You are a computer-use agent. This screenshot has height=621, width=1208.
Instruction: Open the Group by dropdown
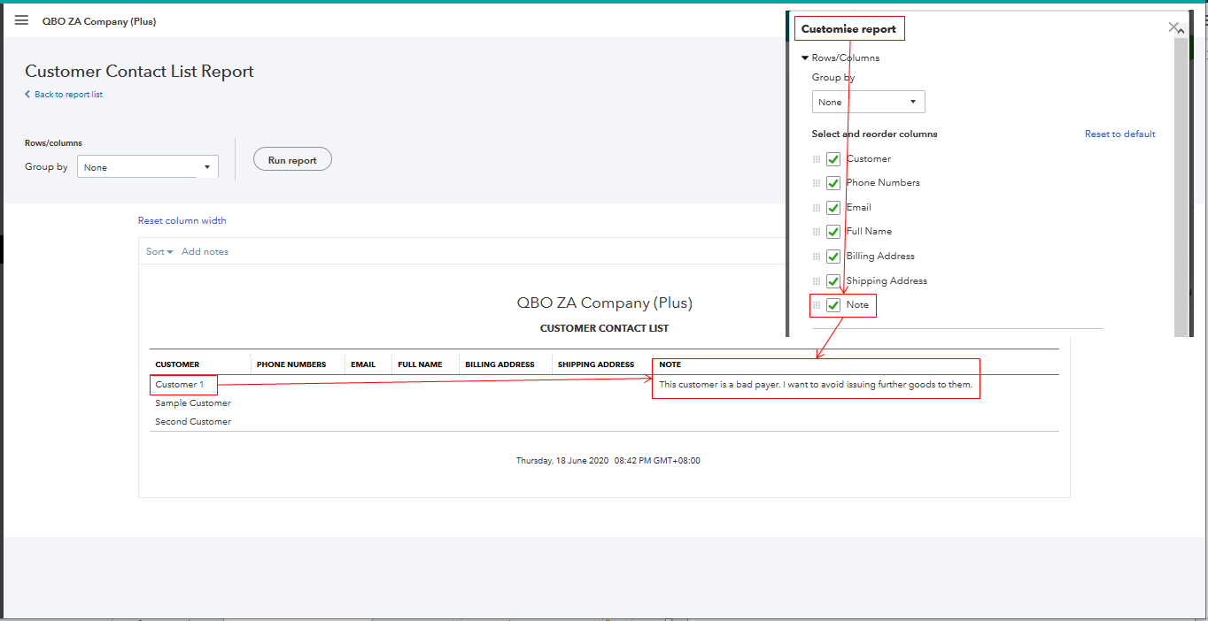pos(146,166)
